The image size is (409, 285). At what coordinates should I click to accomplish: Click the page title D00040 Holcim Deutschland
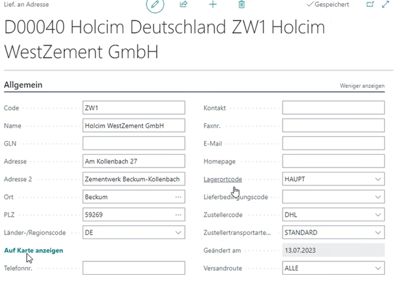tap(164, 39)
